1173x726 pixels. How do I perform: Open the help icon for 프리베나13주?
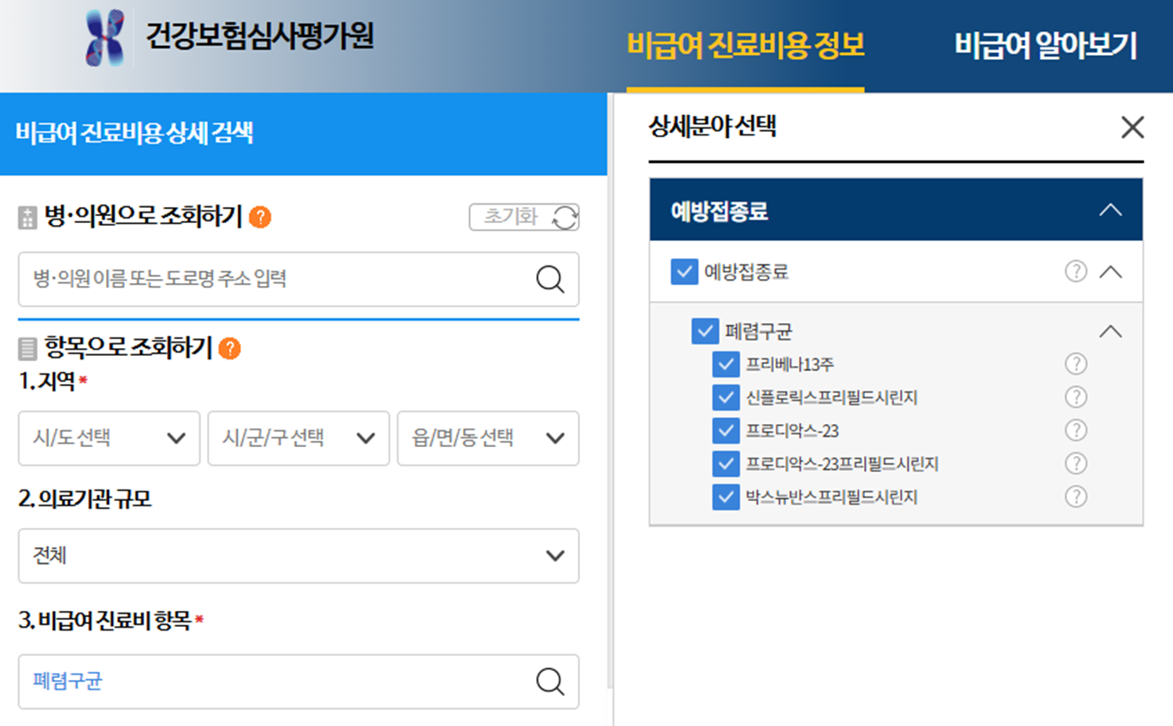pos(1076,364)
